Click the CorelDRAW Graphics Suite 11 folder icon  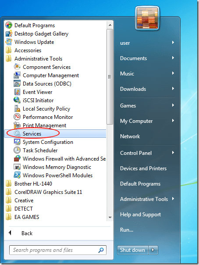point(9,192)
